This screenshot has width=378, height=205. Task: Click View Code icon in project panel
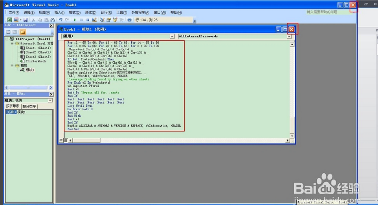[x=8, y=32]
